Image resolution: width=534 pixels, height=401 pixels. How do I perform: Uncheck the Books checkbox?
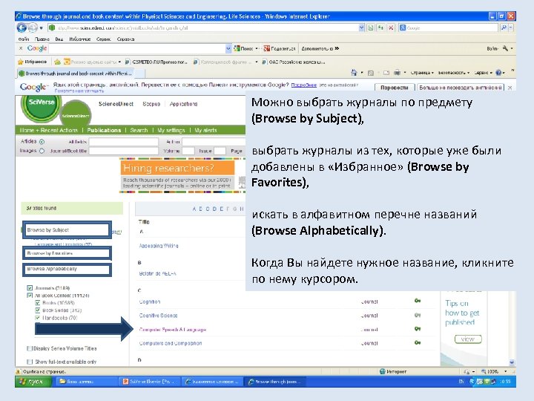(x=38, y=303)
